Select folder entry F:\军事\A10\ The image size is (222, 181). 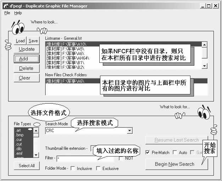click(x=124, y=44)
